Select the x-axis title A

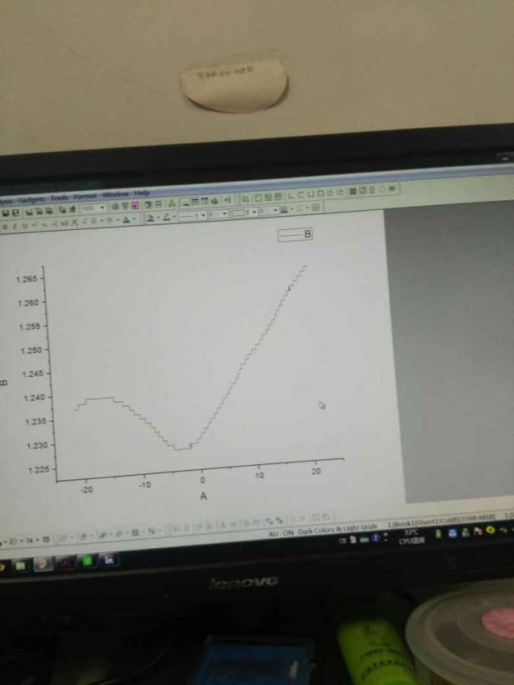(x=203, y=495)
